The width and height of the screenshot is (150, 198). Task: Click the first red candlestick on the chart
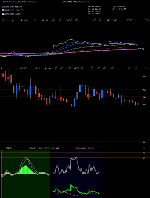click(3, 75)
